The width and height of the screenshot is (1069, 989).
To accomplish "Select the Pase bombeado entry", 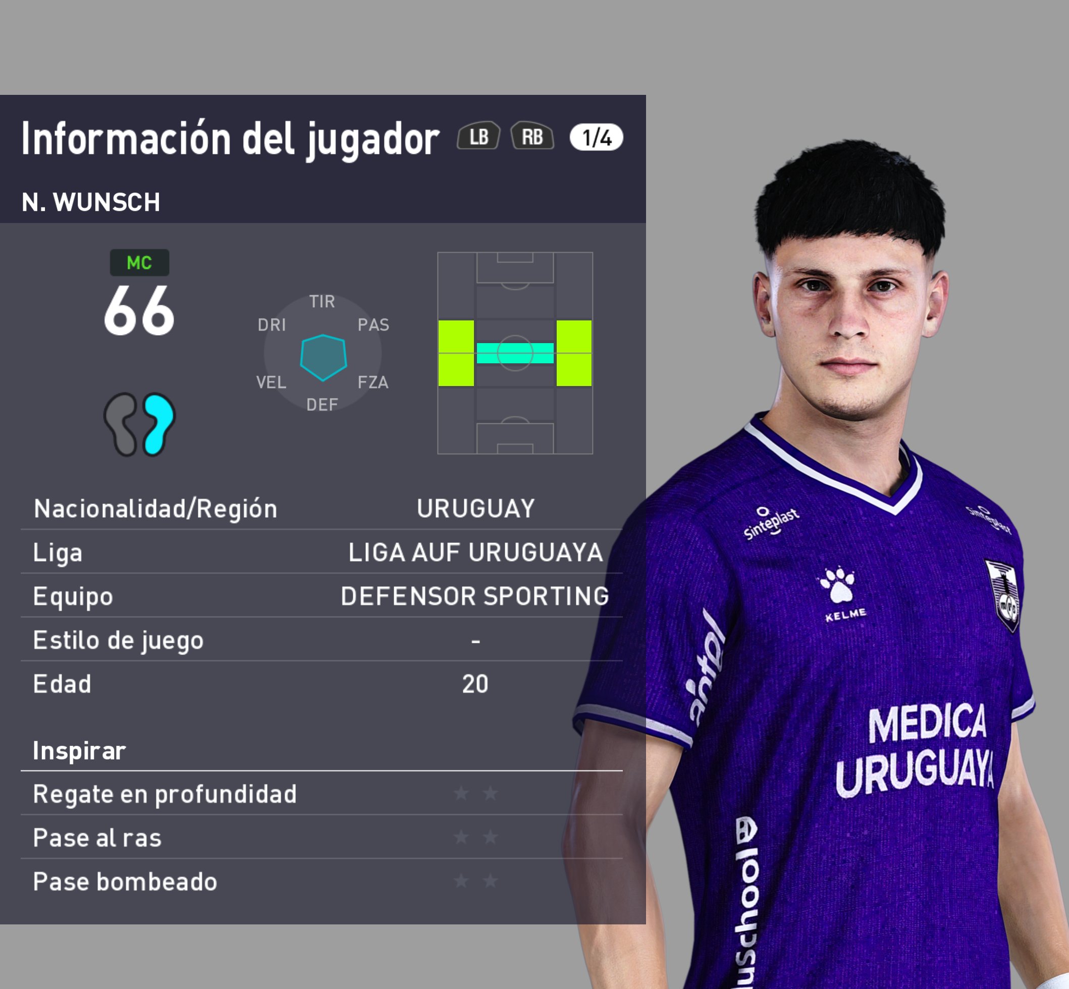I will 321,882.
